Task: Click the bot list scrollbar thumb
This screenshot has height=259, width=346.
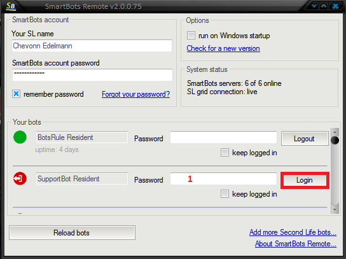Action: 335,140
